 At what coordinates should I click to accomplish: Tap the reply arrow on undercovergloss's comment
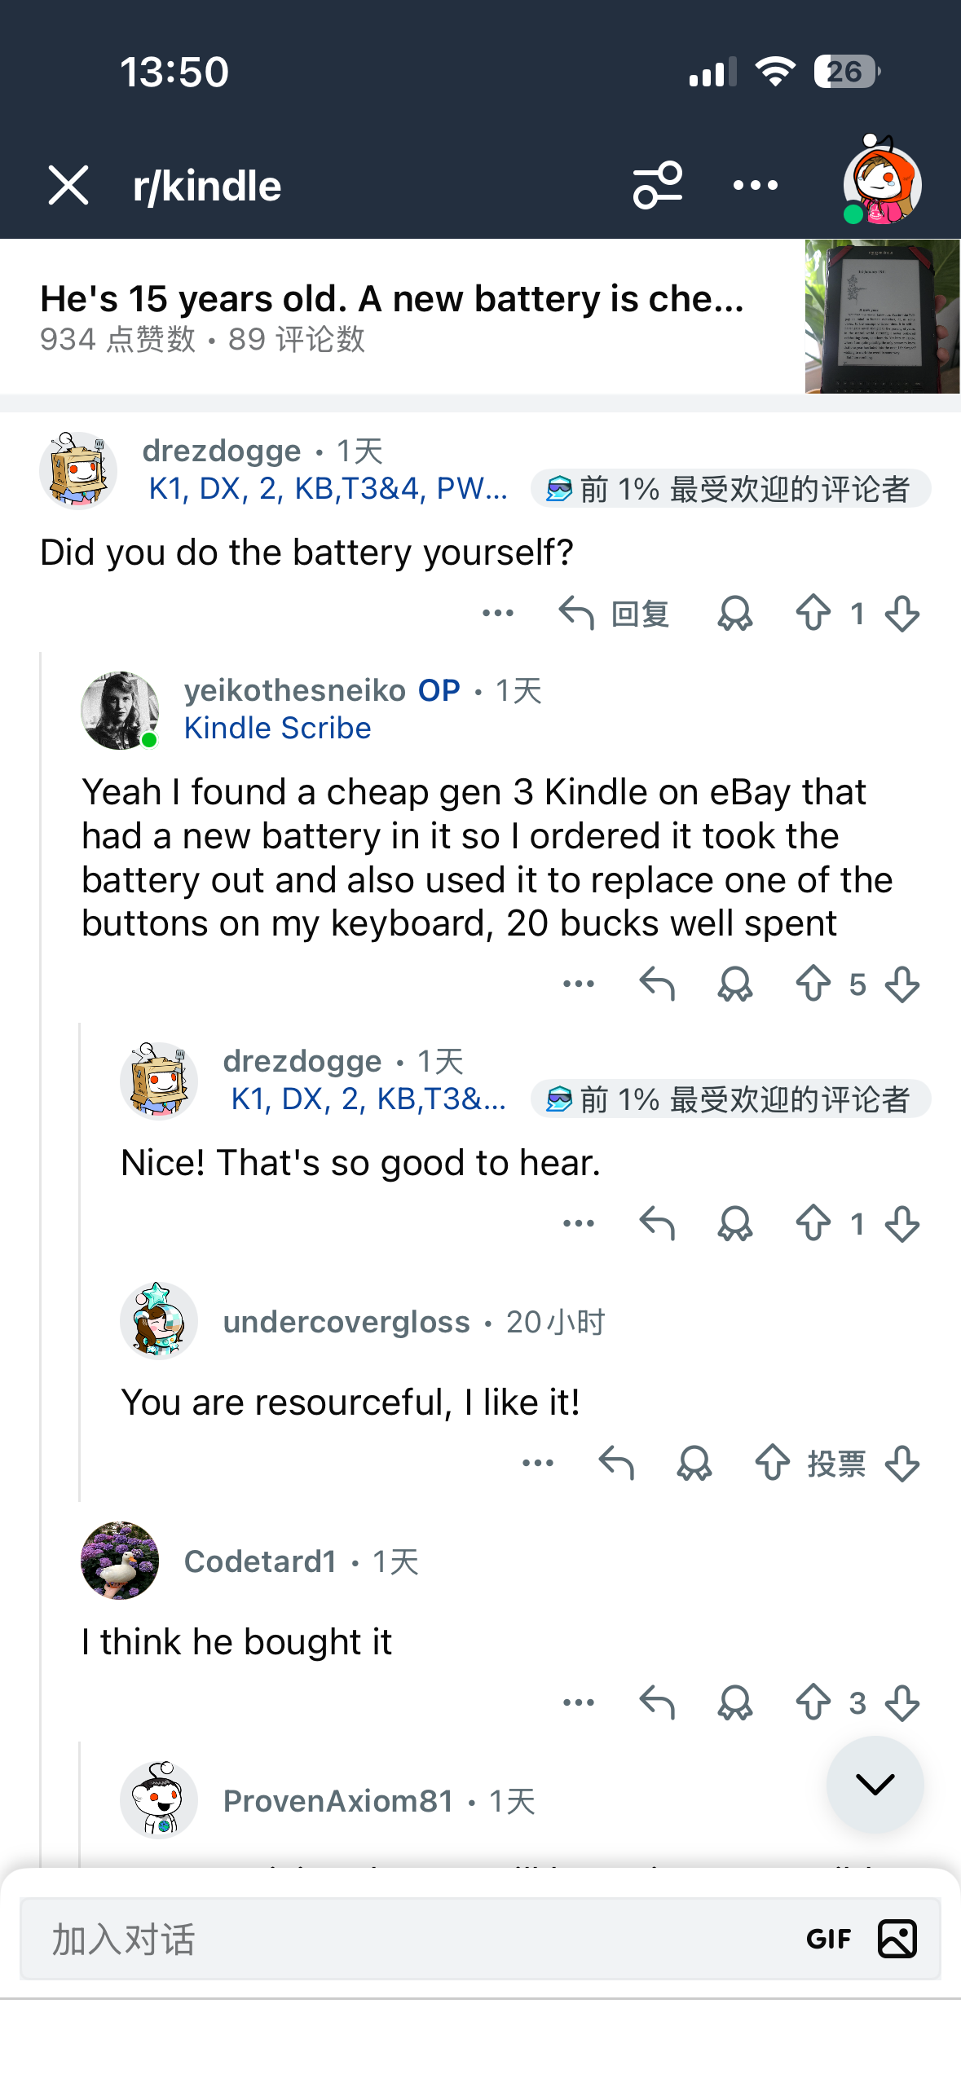(616, 1464)
